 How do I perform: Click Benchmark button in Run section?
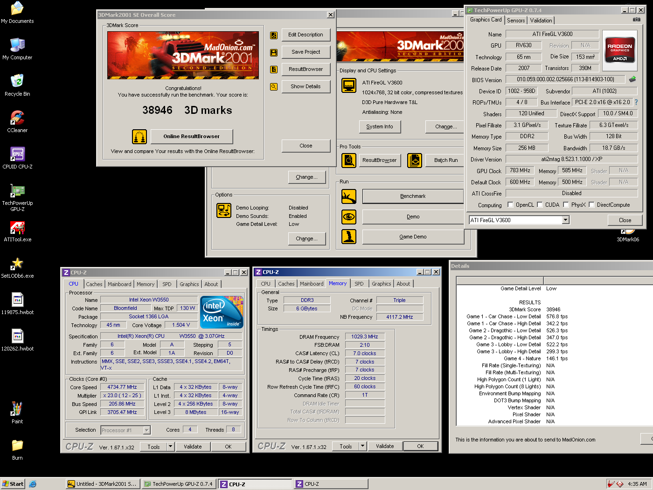[413, 196]
